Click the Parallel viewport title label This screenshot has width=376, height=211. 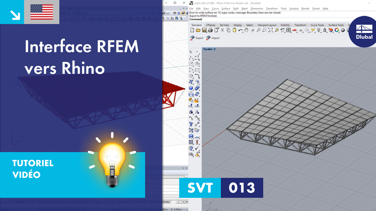coord(208,49)
